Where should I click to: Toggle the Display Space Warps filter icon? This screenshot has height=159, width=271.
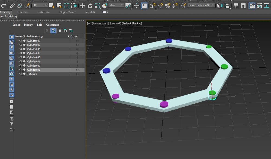12,63
